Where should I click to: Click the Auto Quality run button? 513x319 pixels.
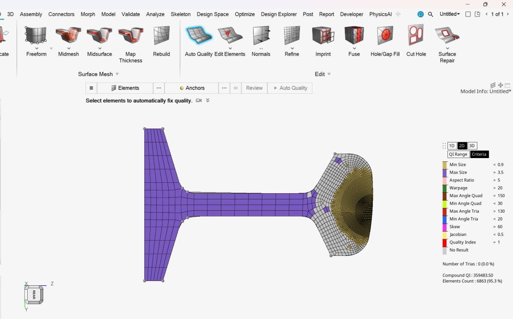tap(290, 88)
